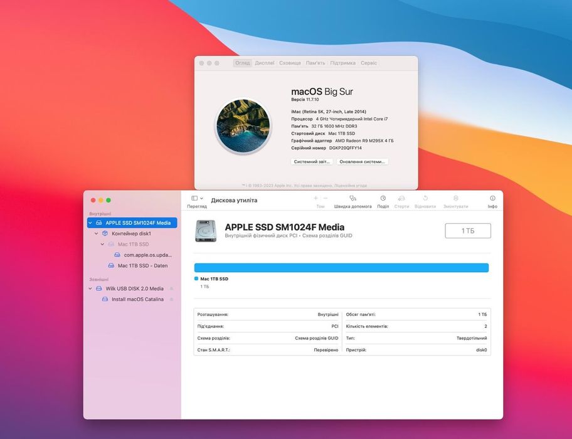The width and height of the screenshot is (572, 439).
Task: Collapse the Wilk USB DISK chevron
Action: [x=90, y=288]
